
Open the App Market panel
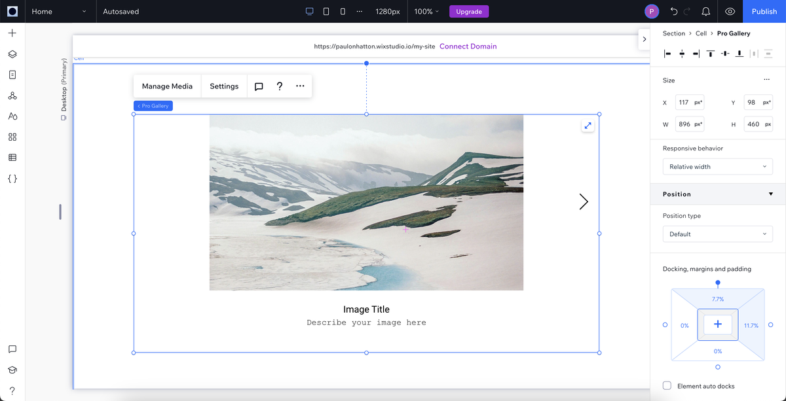click(12, 137)
